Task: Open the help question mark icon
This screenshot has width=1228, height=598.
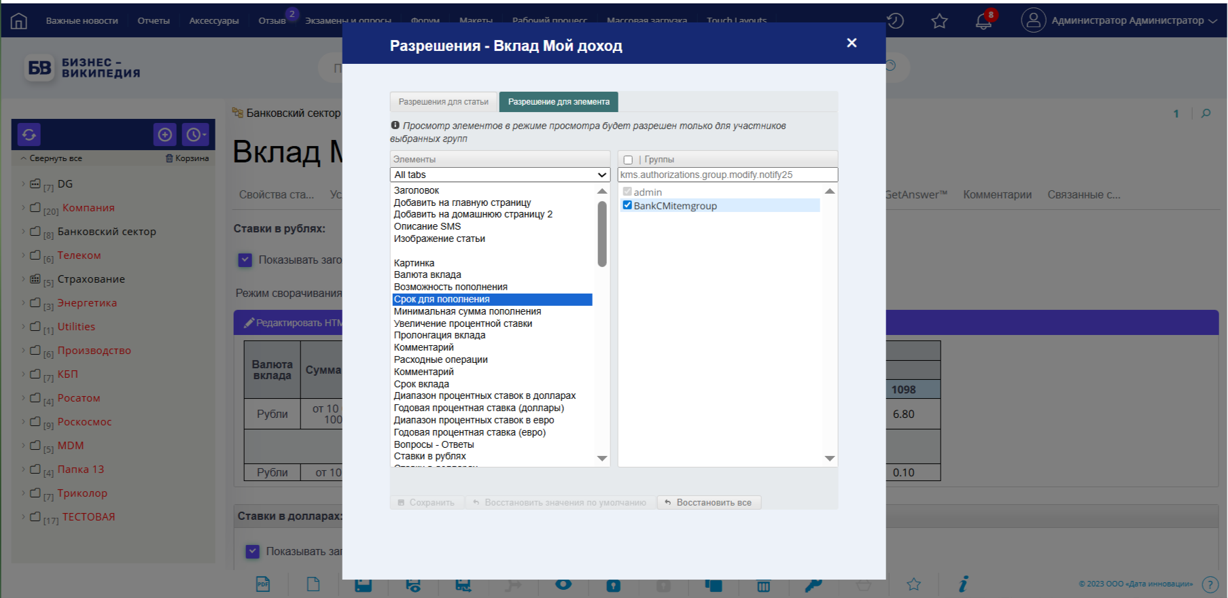Action: click(x=1210, y=584)
